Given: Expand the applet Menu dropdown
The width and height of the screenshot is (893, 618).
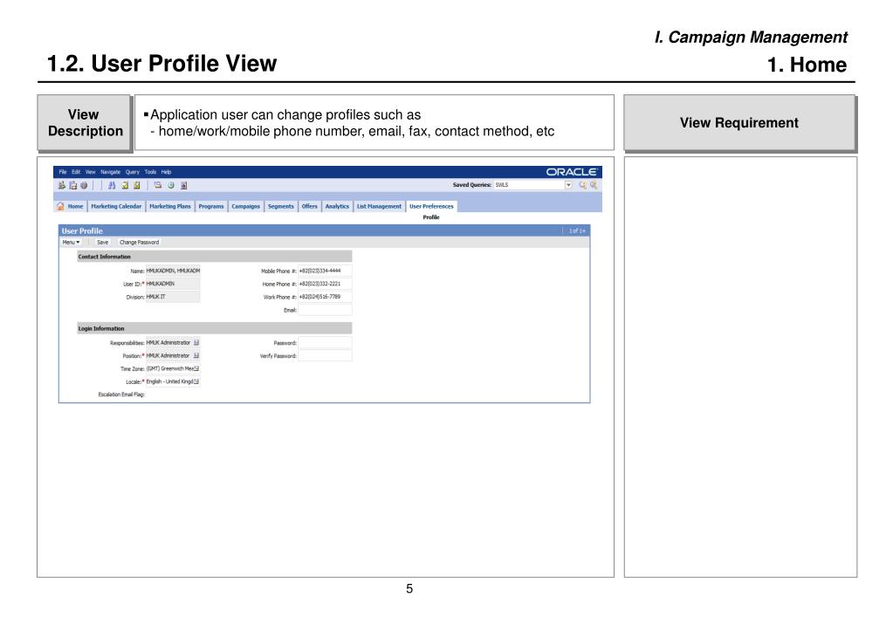Looking at the screenshot, I should 72,242.
